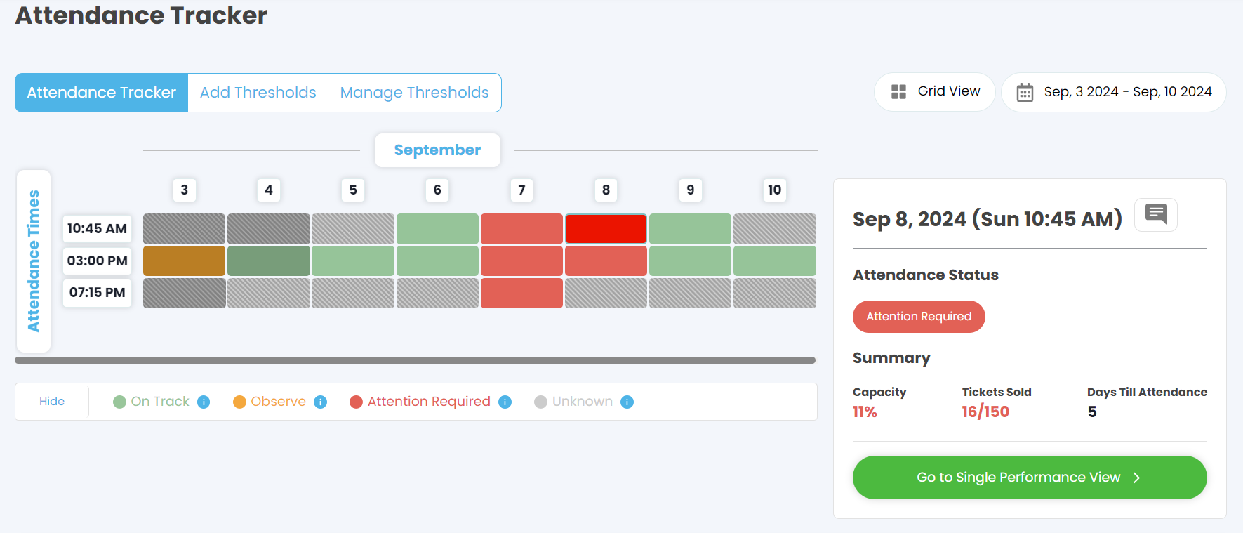Screen dimensions: 1243x533
Task: Click the horizontal scrollbar under the grid
Action: (x=415, y=360)
